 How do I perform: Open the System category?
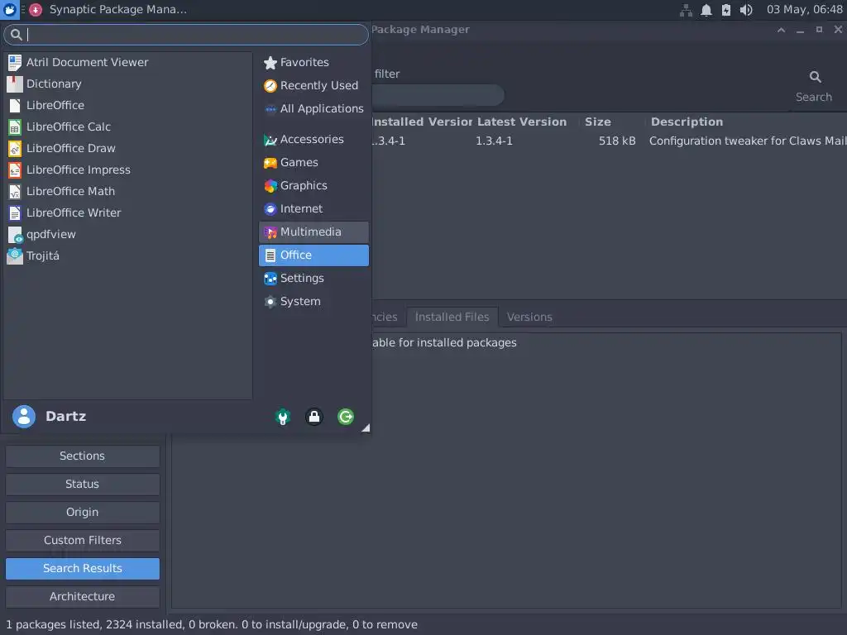point(313,302)
